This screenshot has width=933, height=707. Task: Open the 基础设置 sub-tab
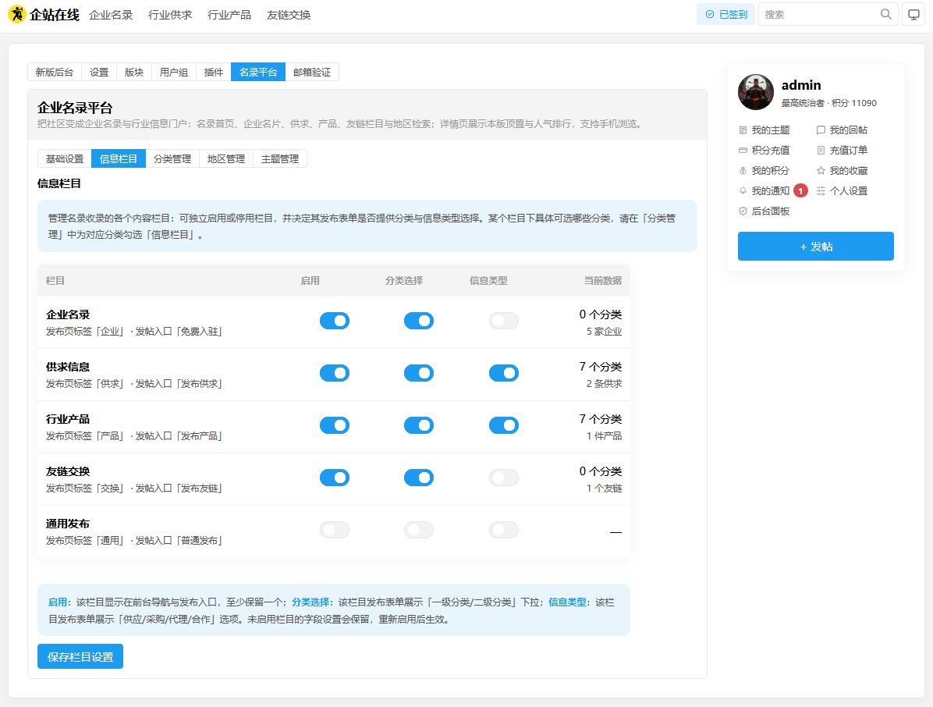tap(65, 159)
